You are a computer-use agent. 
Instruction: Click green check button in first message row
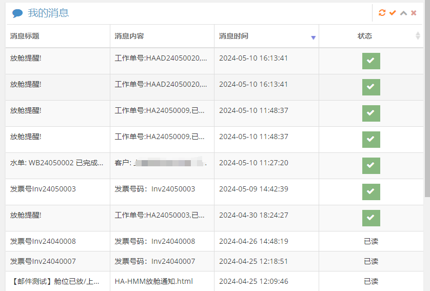coord(371,61)
